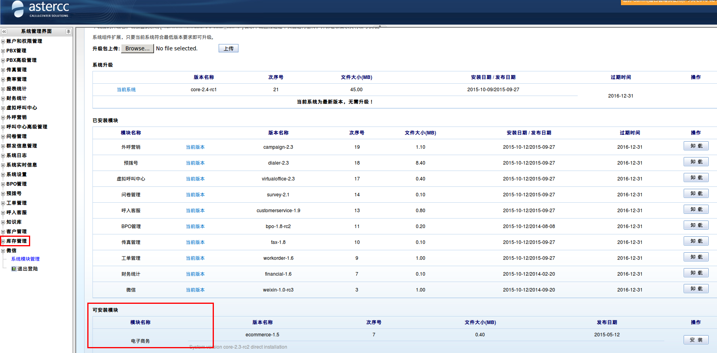Uninstall the campaign-2.3 module

(696, 146)
